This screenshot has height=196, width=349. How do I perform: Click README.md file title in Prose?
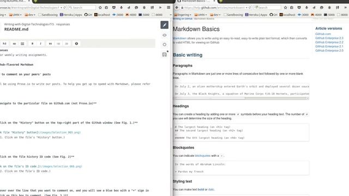[16, 29]
